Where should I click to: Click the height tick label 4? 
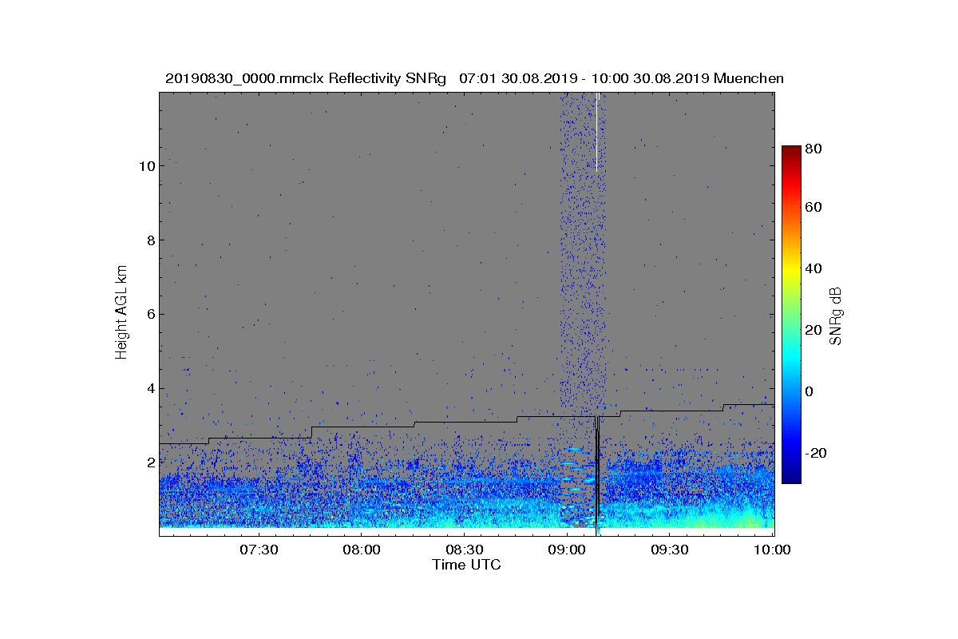tap(149, 388)
